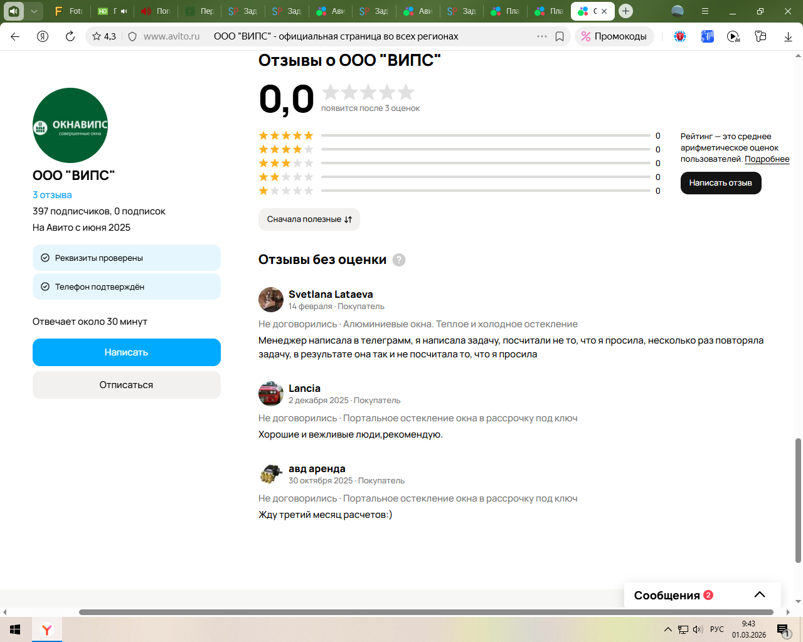
Task: Show site protection shield info
Action: [132, 36]
